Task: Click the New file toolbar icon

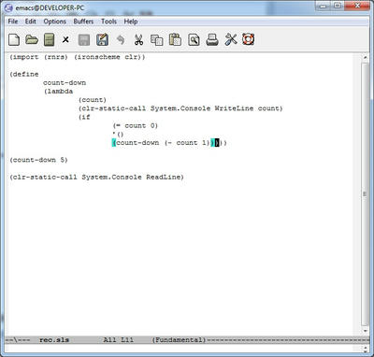Action: tap(14, 40)
